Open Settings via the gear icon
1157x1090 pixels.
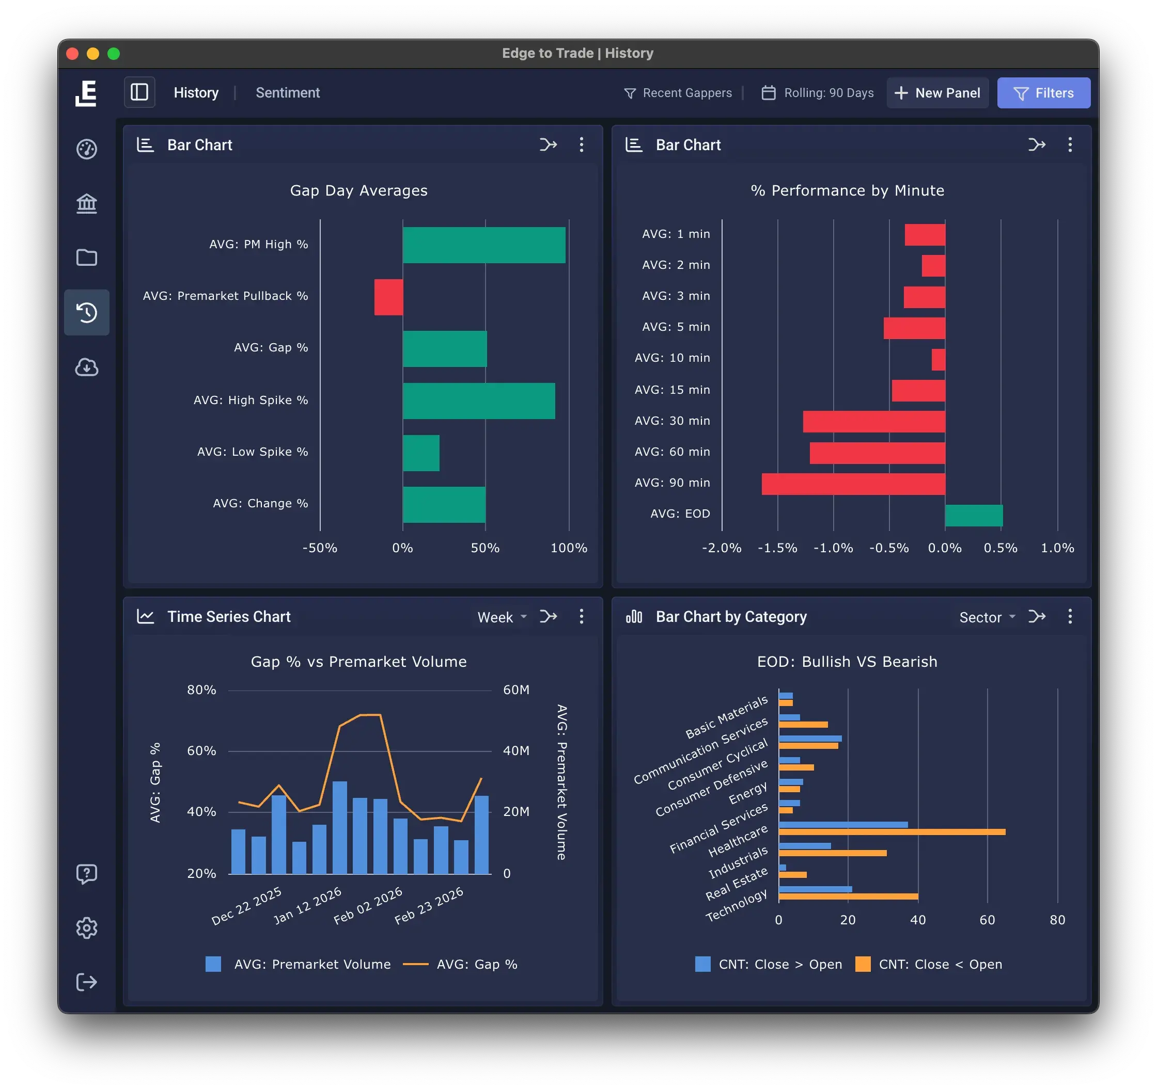[x=86, y=928]
